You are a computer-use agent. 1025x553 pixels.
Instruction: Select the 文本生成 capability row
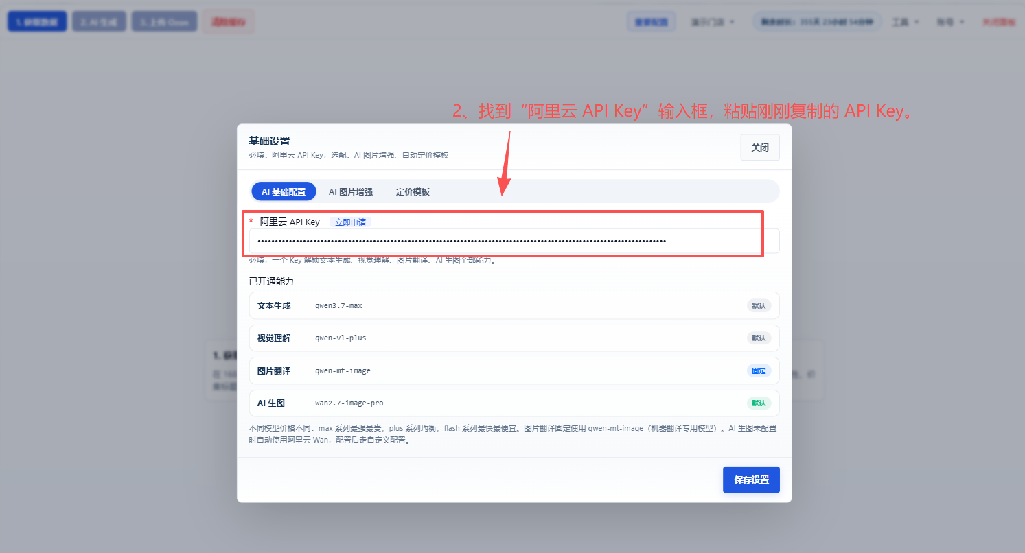tap(514, 305)
